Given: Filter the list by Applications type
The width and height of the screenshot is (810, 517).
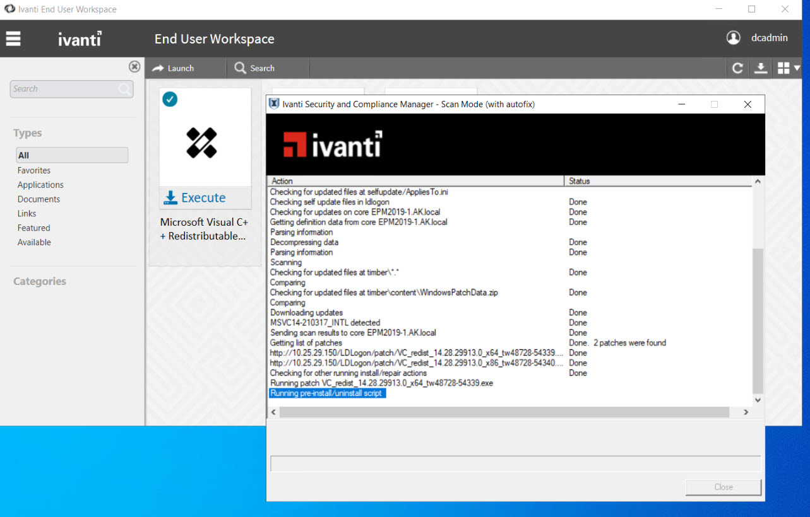Looking at the screenshot, I should [x=40, y=184].
